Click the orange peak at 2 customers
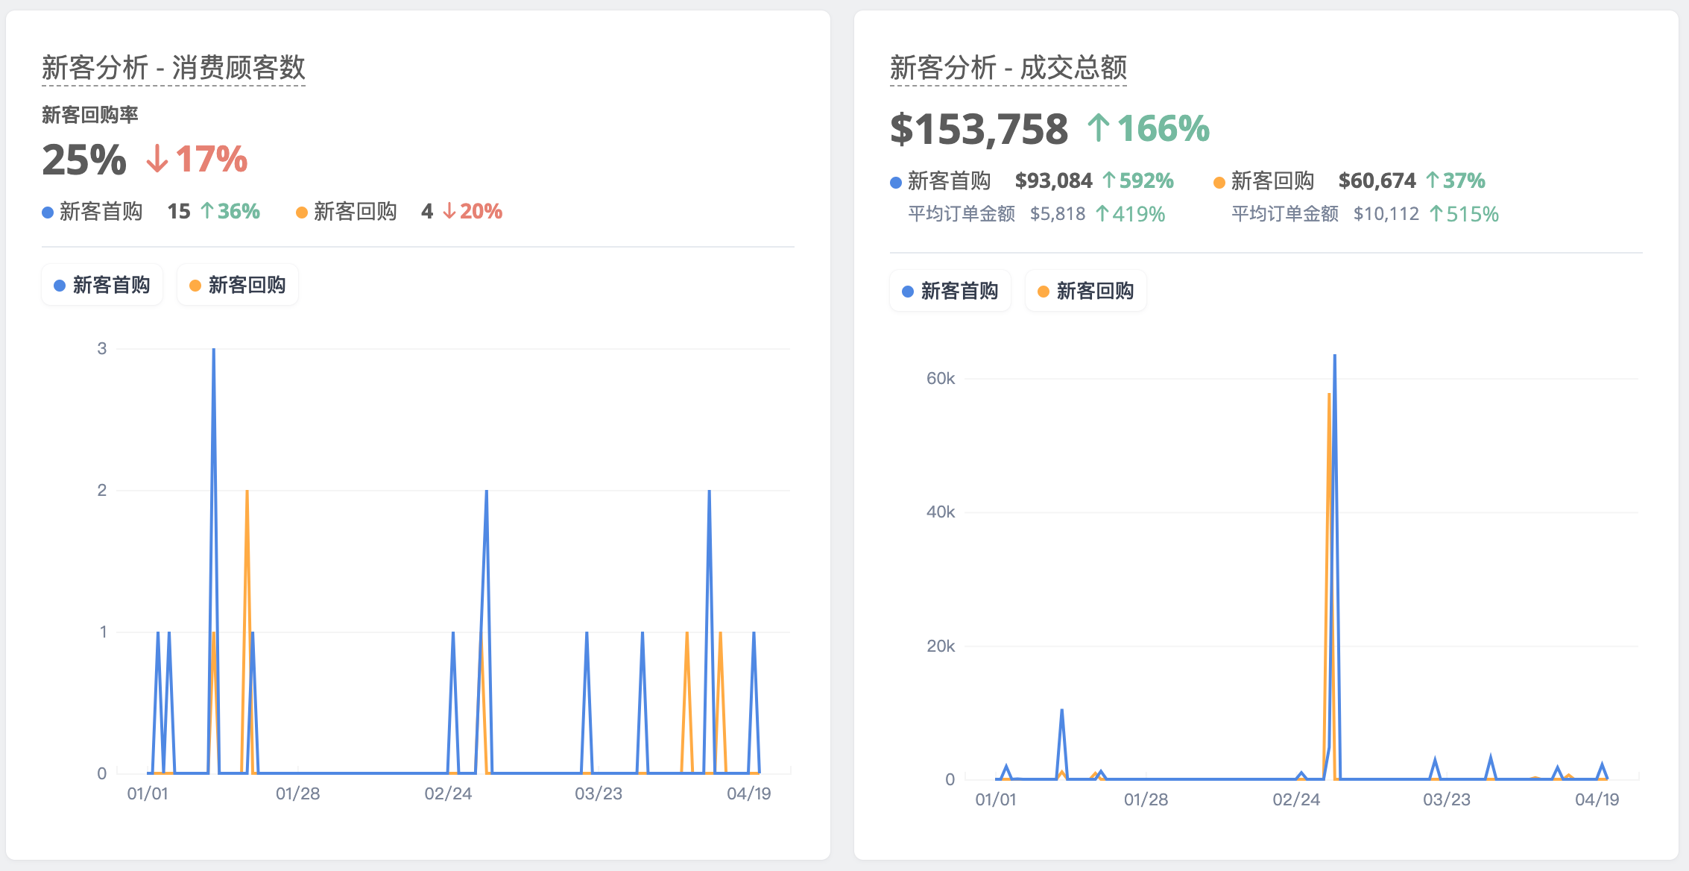 [247, 491]
